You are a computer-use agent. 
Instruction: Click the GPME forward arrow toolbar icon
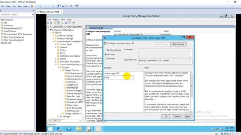coord(51,23)
